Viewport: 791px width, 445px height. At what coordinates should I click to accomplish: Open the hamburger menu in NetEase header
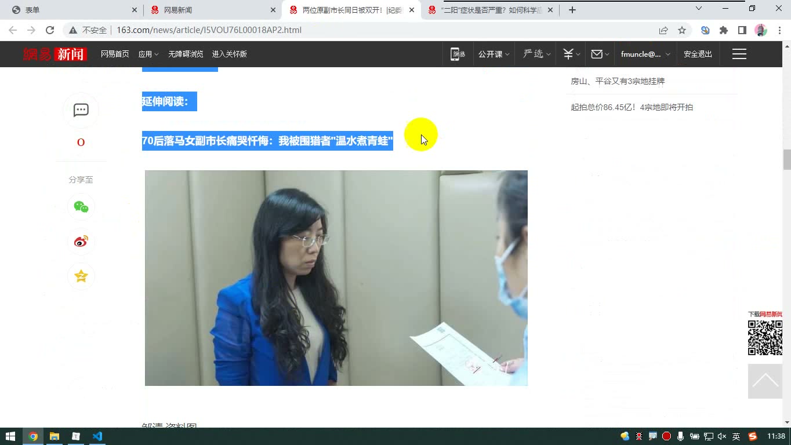point(739,54)
